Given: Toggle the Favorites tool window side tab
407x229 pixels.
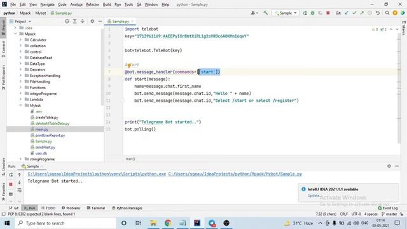Looking at the screenshot, I should 3,191.
